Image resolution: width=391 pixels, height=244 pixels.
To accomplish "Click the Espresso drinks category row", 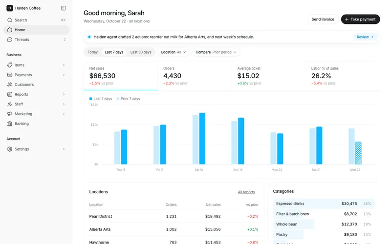I will [x=324, y=203].
